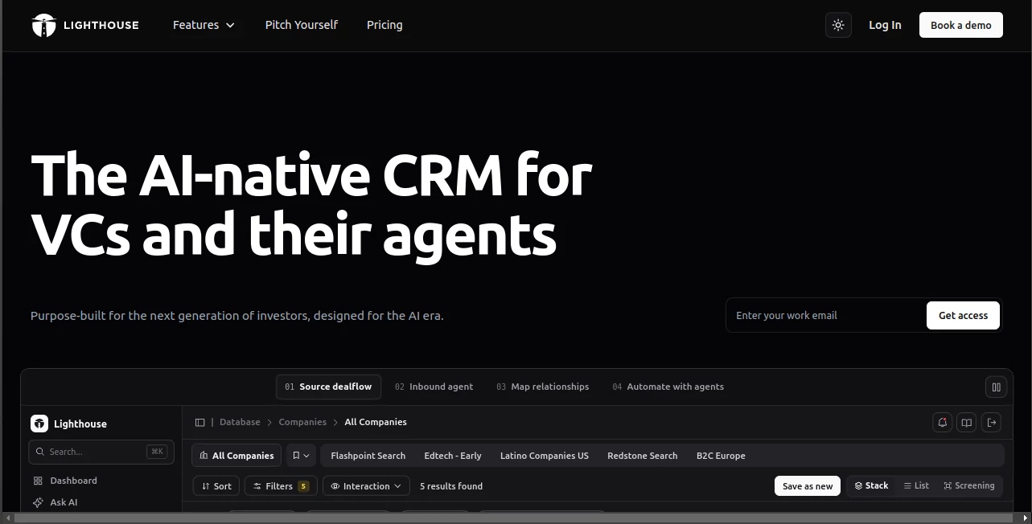Expand the Interaction dropdown

[x=366, y=486]
